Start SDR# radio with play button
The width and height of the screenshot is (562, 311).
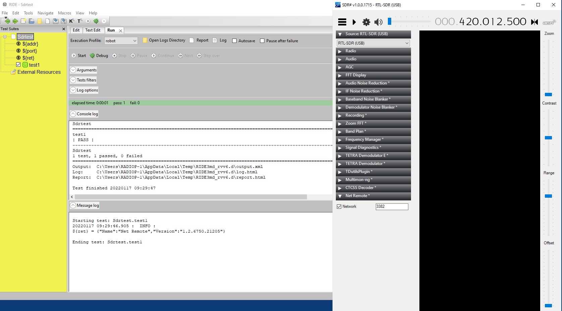click(354, 22)
